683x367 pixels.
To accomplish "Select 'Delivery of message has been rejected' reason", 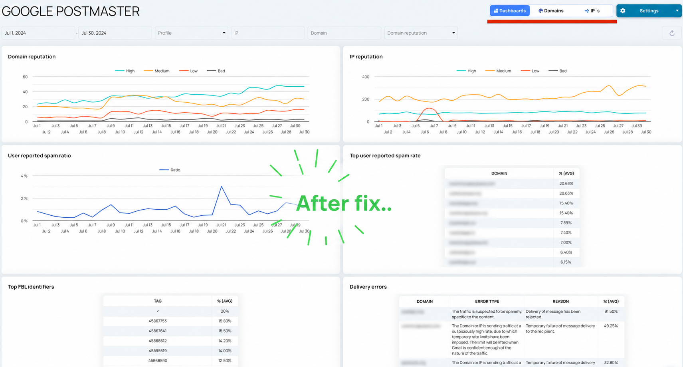I will (553, 314).
